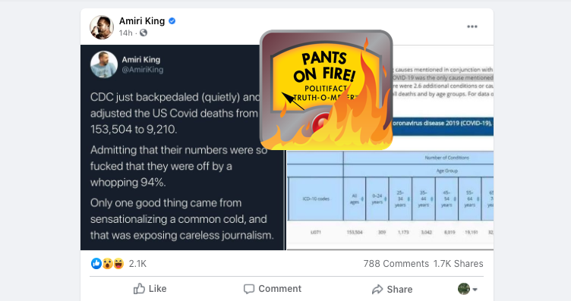Click Amiri King's profile picture in header
This screenshot has width=571, height=301.
[102, 27]
